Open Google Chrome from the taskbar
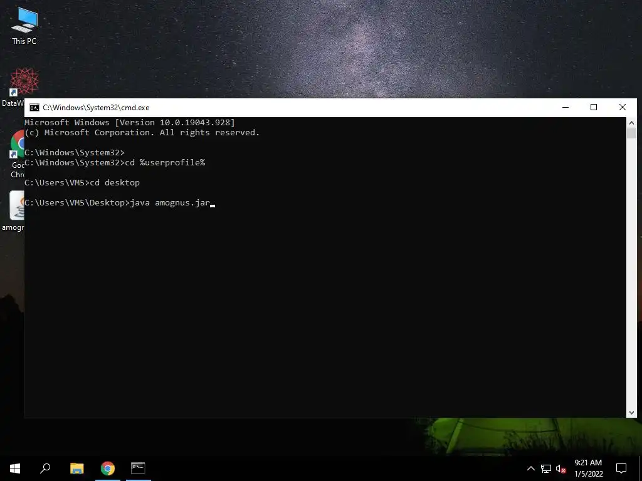The height and width of the screenshot is (481, 642). (108, 468)
